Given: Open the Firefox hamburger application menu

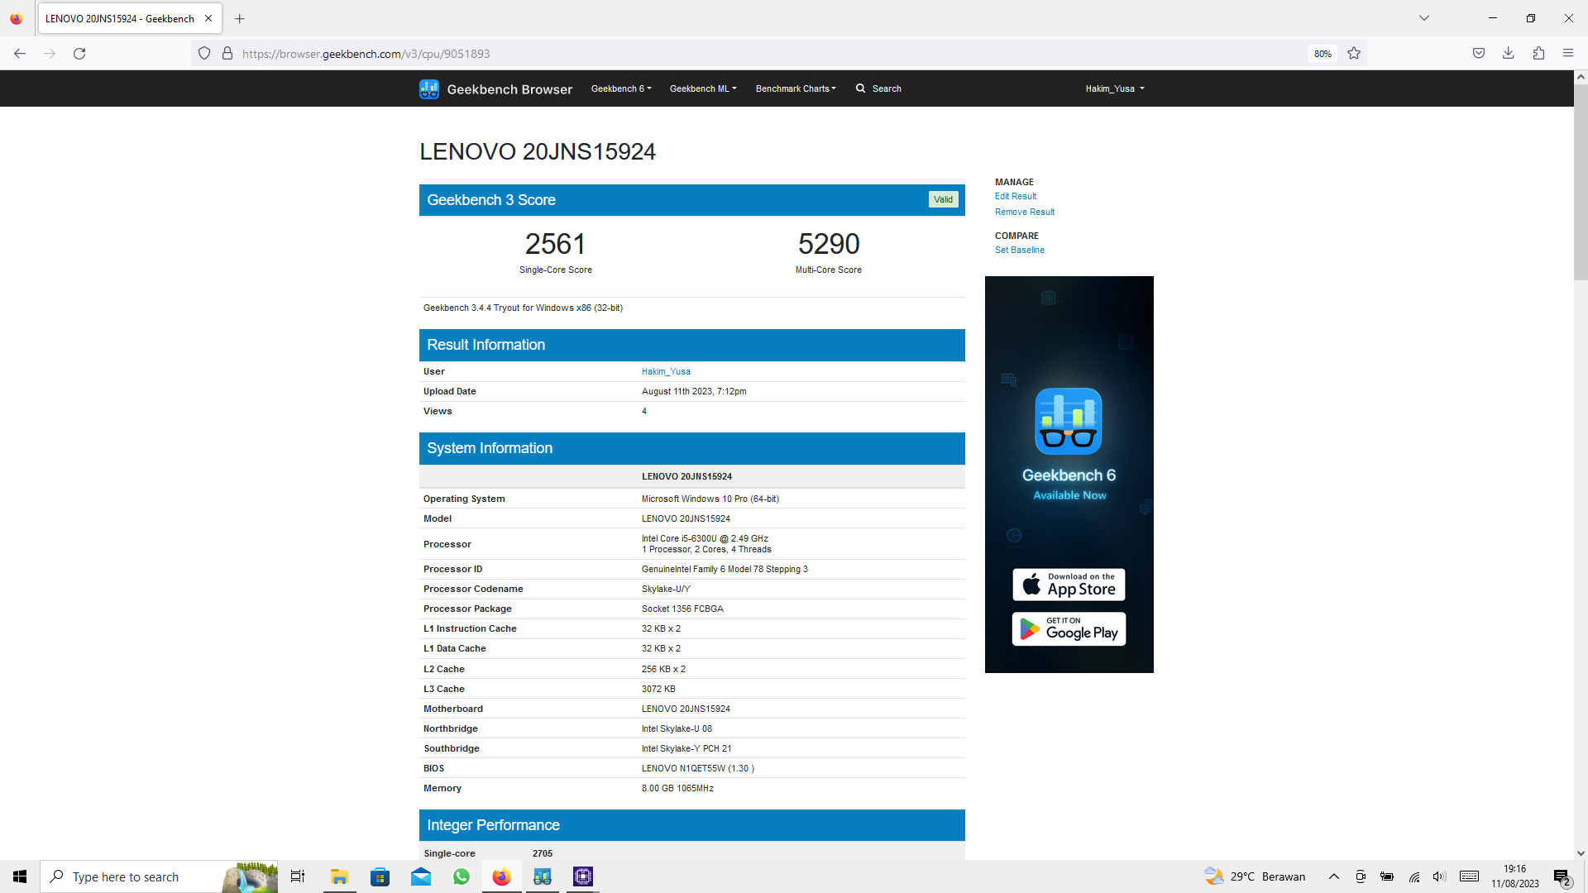Looking at the screenshot, I should click(x=1568, y=54).
